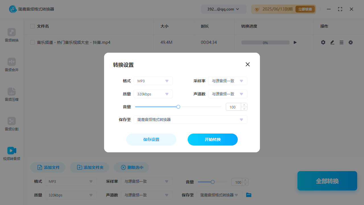Open the 392...@qq.com account menu
The width and height of the screenshot is (364, 205).
[224, 9]
